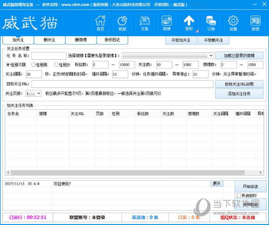Click the 循环间隔 column header
The image size is (269, 225).
[245, 114]
